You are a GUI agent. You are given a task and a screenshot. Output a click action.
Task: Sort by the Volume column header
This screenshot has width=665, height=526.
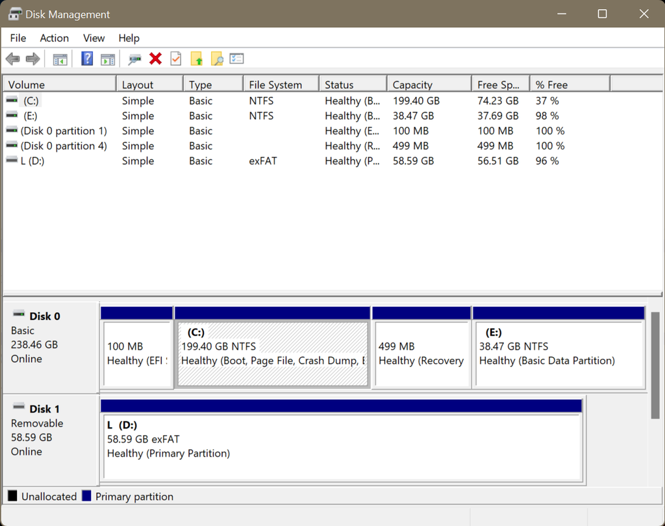(59, 85)
